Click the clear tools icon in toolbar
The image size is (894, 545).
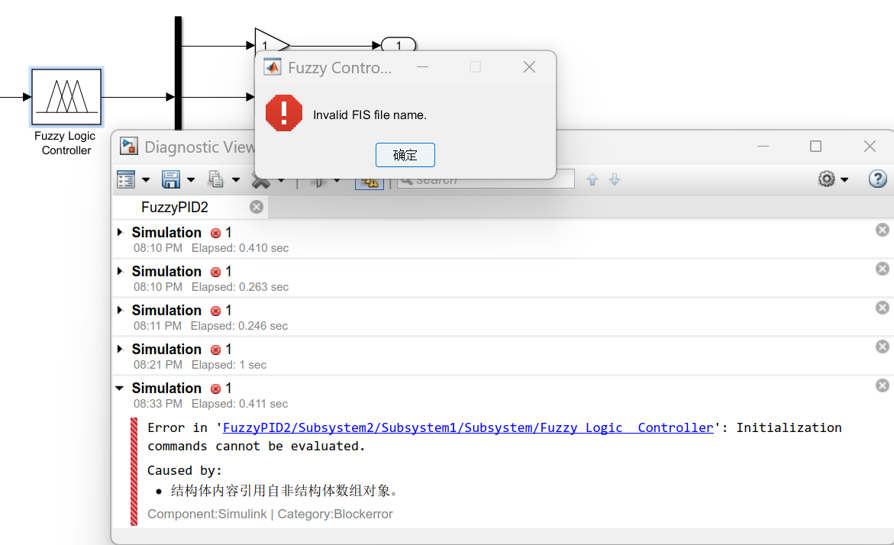(x=260, y=182)
